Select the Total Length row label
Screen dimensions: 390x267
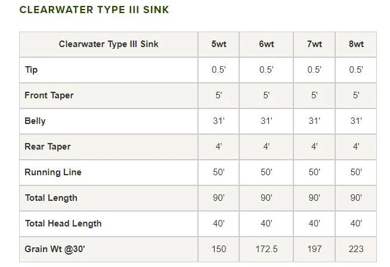(x=51, y=198)
